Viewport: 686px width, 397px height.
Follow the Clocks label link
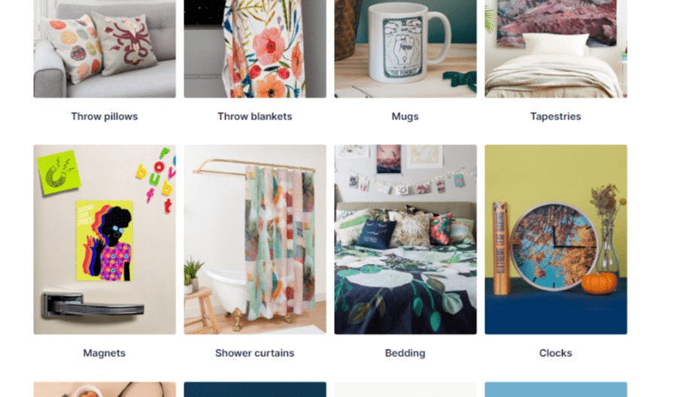click(x=556, y=353)
